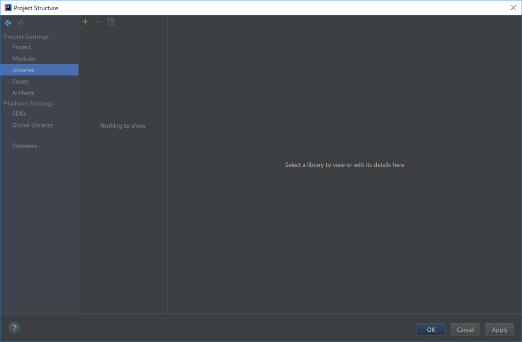Image resolution: width=522 pixels, height=342 pixels.
Task: Select the Libraries sidebar item
Action: 39,70
